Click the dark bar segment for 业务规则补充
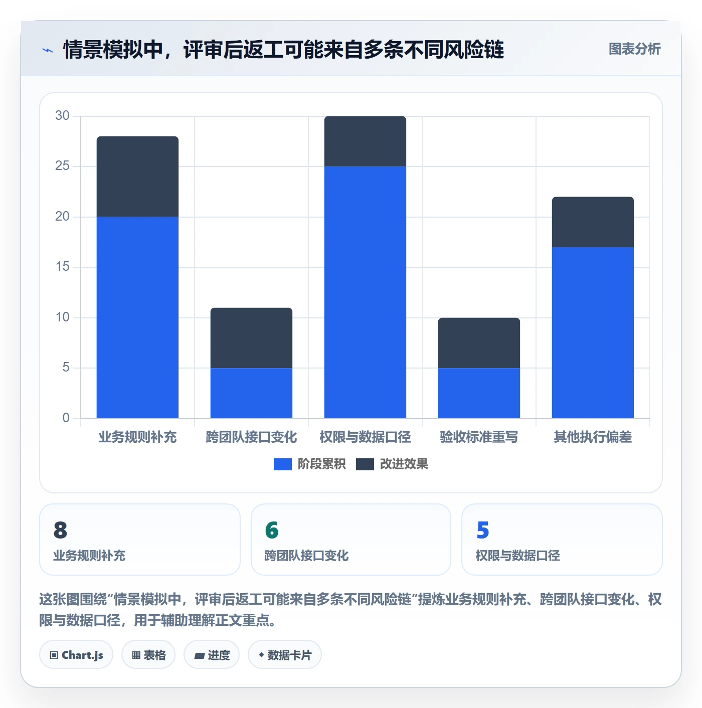This screenshot has height=708, width=702. [x=137, y=176]
